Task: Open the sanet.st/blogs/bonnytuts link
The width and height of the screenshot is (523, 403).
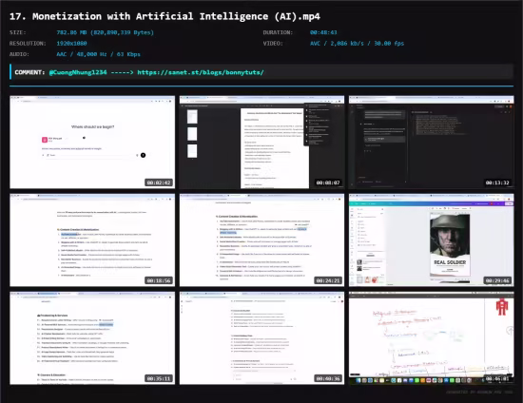Action: (x=201, y=72)
